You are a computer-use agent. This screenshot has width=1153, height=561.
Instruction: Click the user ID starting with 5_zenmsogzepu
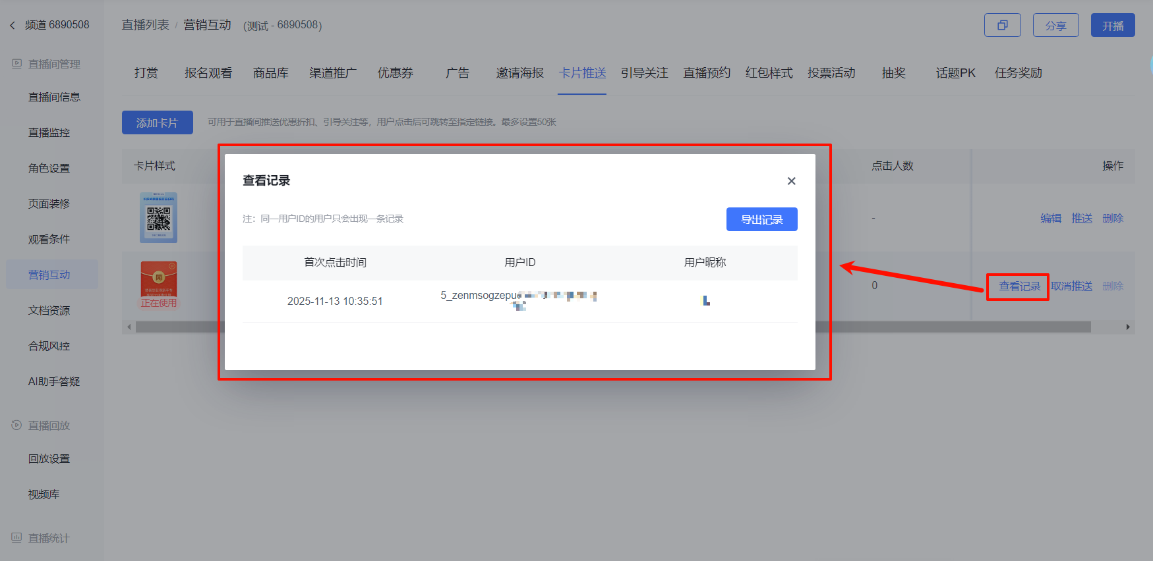click(x=519, y=300)
